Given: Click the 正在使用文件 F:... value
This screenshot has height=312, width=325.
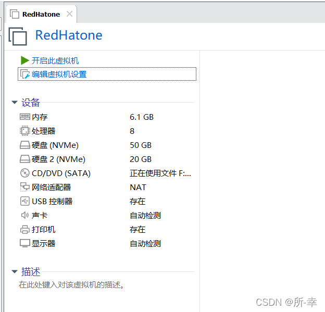Looking at the screenshot, I should pos(160,173).
